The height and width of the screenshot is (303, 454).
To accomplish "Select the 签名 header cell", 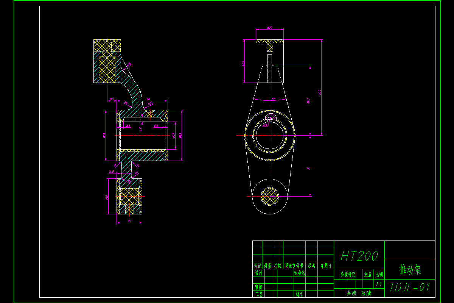I will 312,266.
